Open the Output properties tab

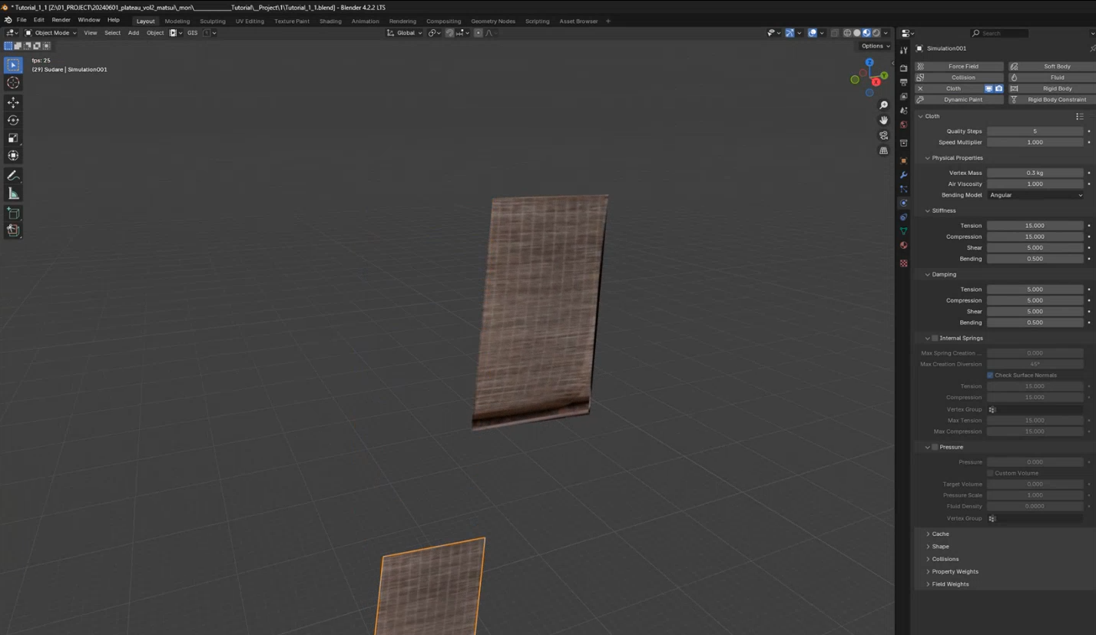[x=903, y=82]
